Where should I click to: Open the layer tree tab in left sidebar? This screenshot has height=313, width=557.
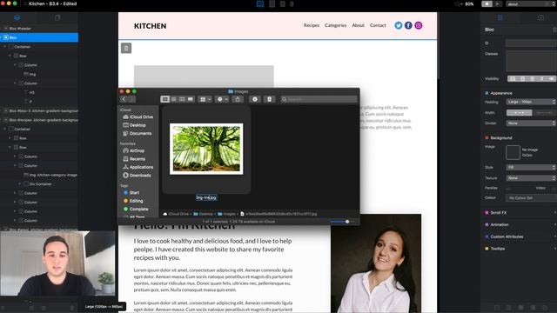point(17,17)
